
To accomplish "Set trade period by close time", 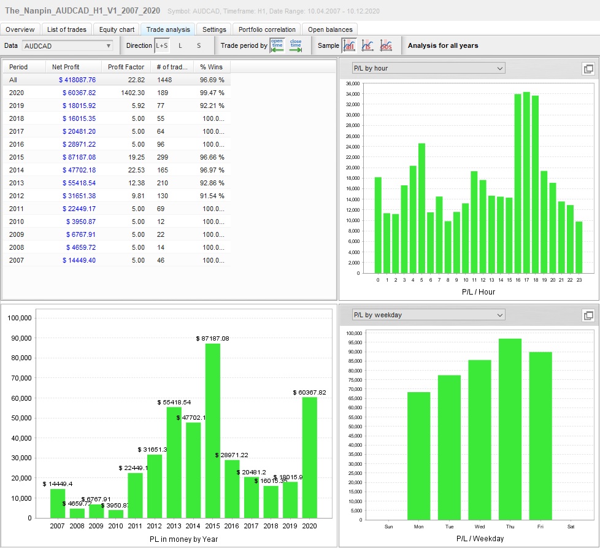I will pos(296,45).
